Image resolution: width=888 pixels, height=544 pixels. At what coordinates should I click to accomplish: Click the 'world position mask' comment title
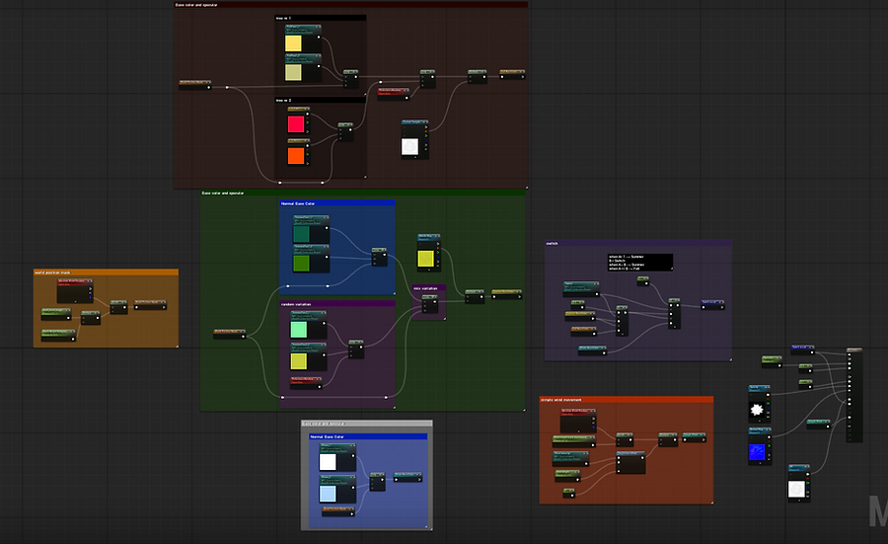click(x=52, y=272)
